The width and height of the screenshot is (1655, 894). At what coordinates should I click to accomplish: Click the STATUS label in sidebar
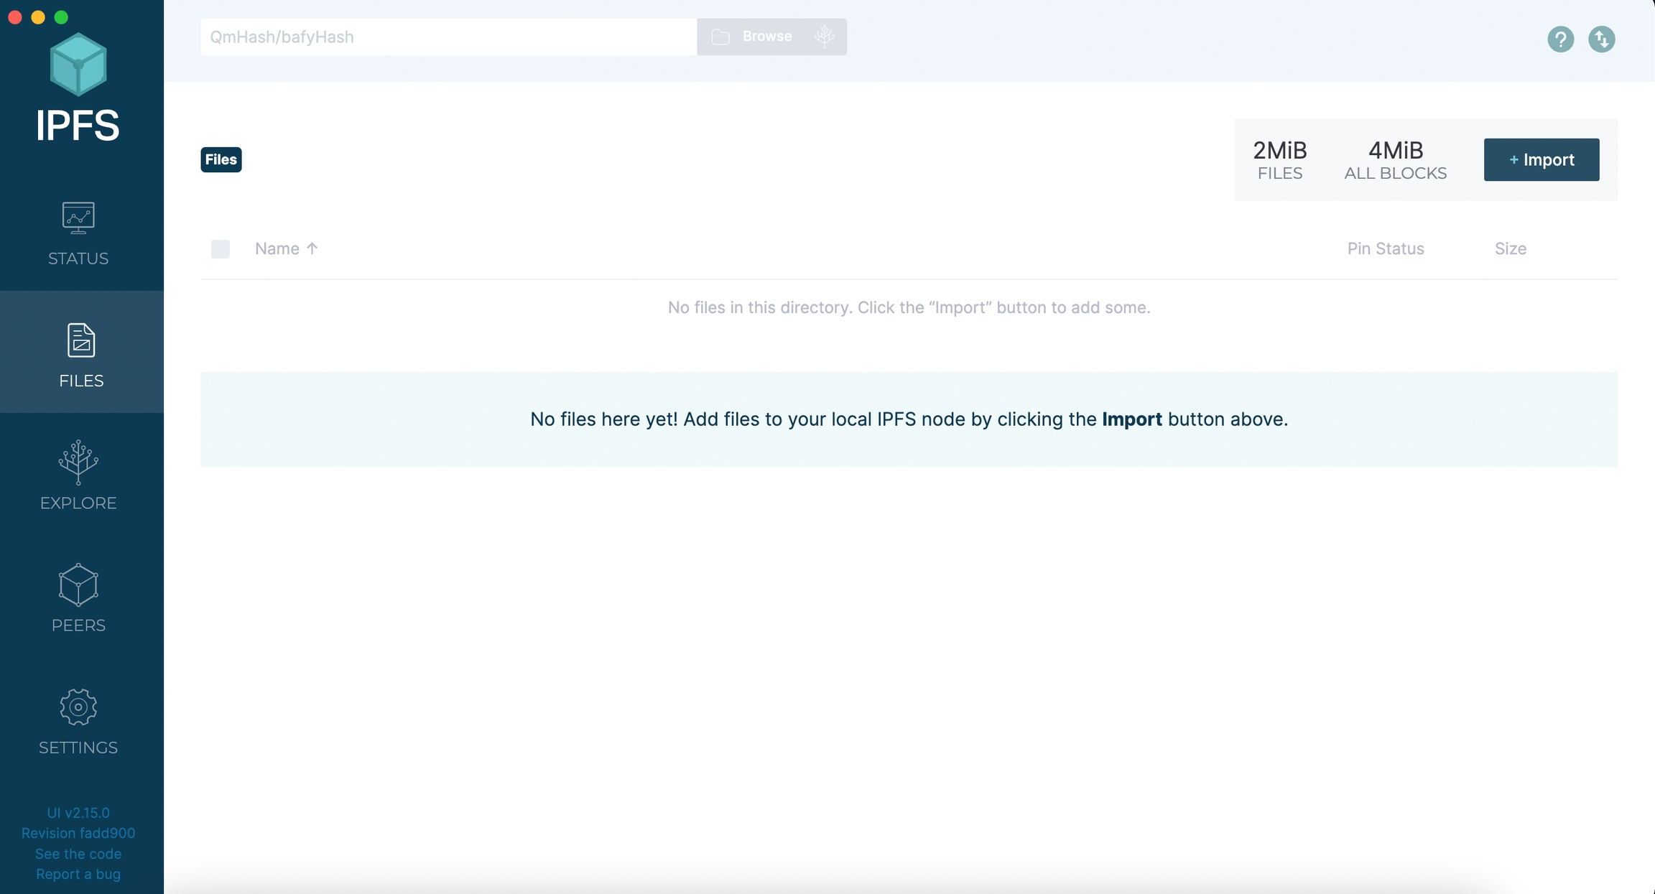[x=78, y=259]
